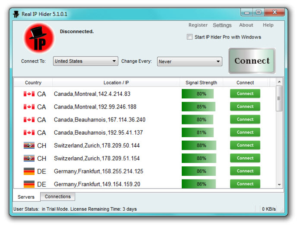Connect to Frankfurt server 158.255.214.125
Screen dimensions: 300x227
click(245, 171)
